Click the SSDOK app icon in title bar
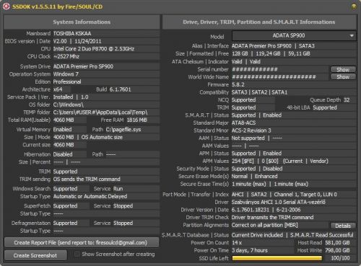Screen dimensions: 361x266 (x=6, y=6)
